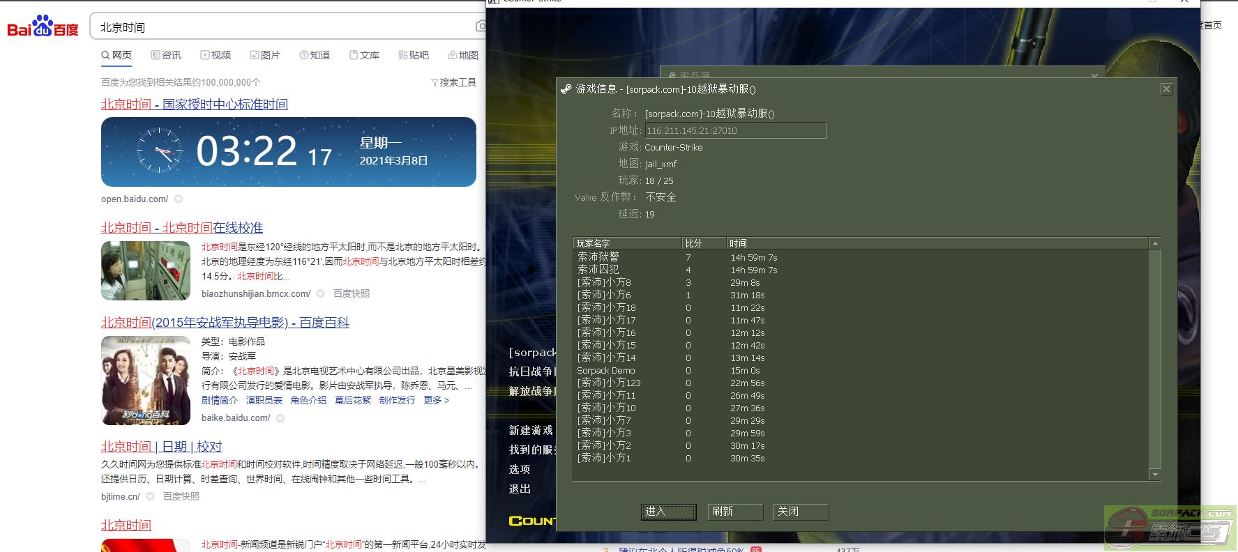Open the 地图 tab
This screenshot has width=1238, height=552.
463,55
